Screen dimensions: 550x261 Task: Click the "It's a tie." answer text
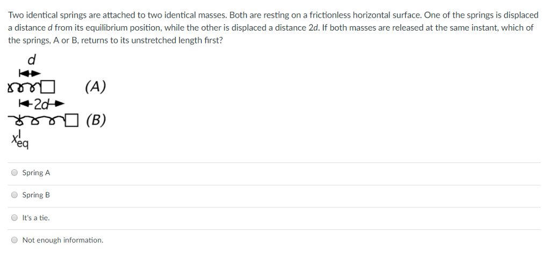36,218
